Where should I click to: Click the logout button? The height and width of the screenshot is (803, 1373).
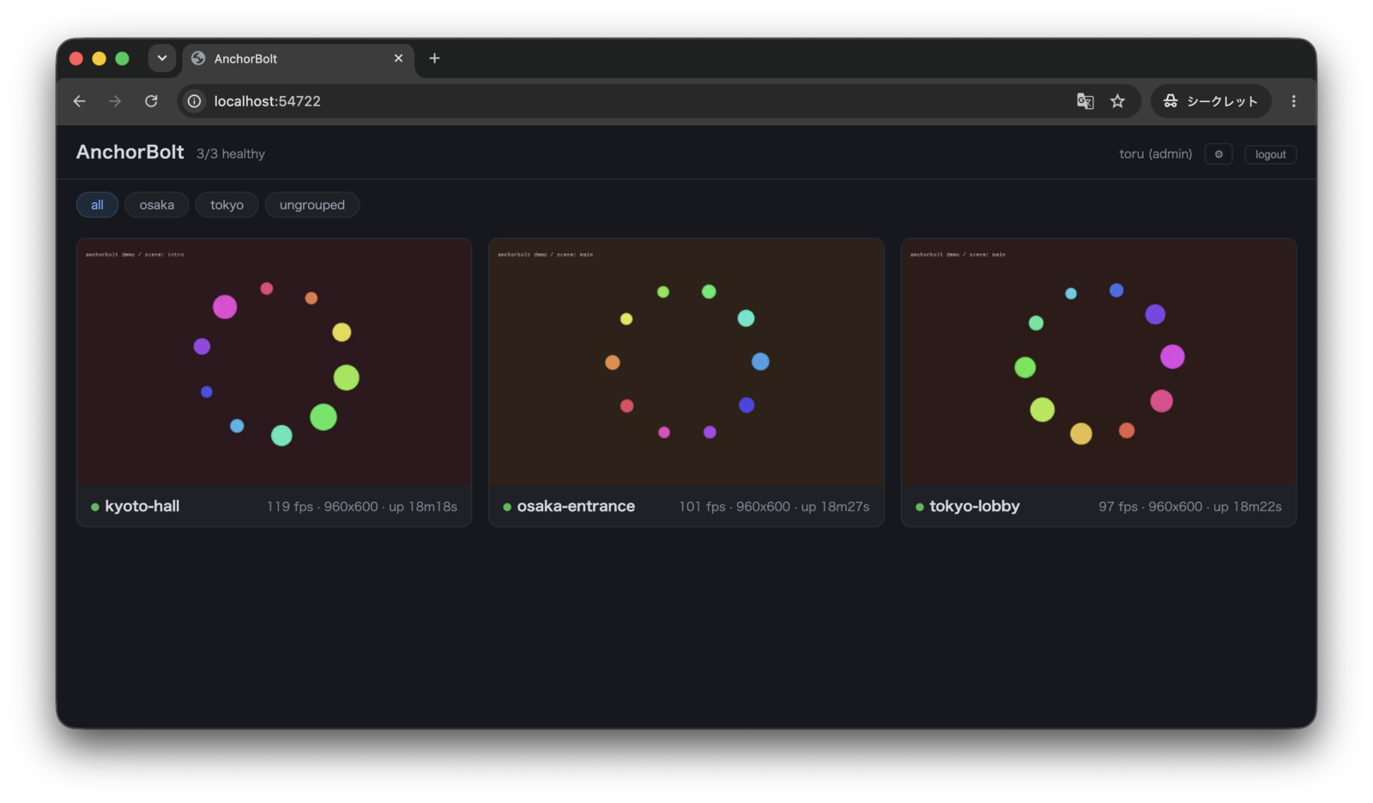(1270, 154)
